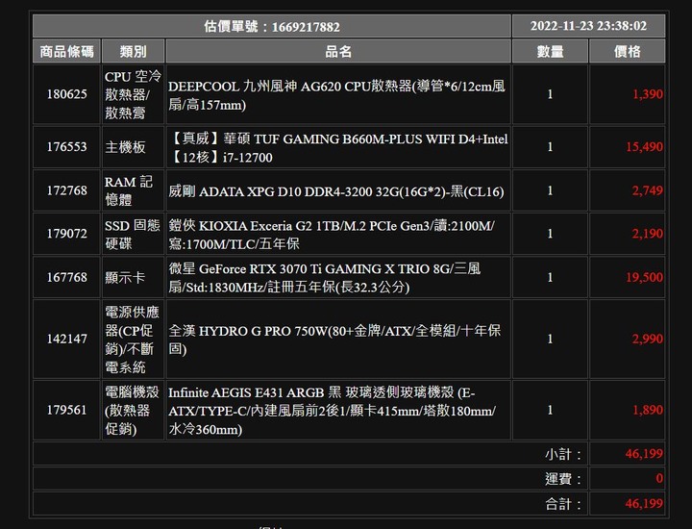Select quantity 1 in DEEPCOOL row

(550, 94)
